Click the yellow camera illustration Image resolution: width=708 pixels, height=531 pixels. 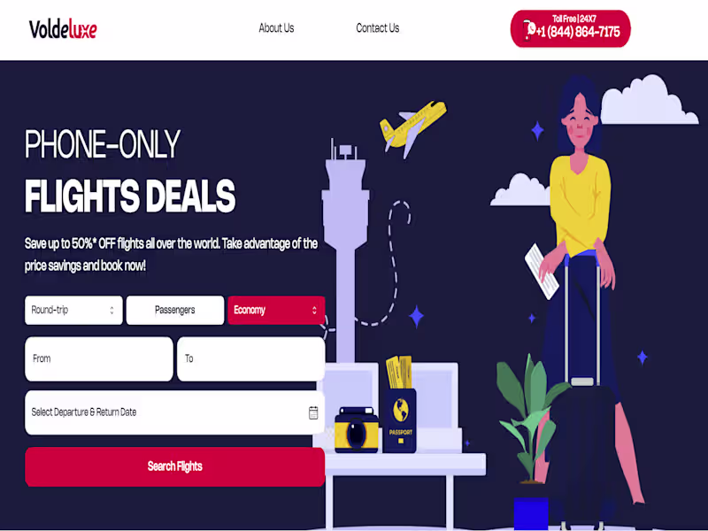tap(357, 430)
